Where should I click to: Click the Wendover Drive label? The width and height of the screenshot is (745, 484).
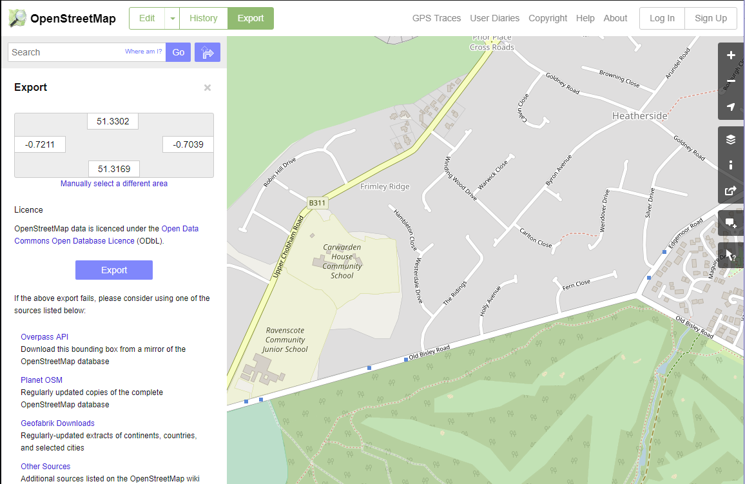[604, 211]
